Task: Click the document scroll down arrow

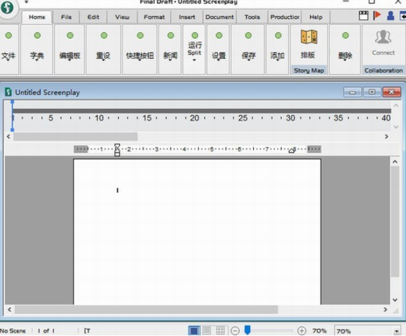Action: 395,300
